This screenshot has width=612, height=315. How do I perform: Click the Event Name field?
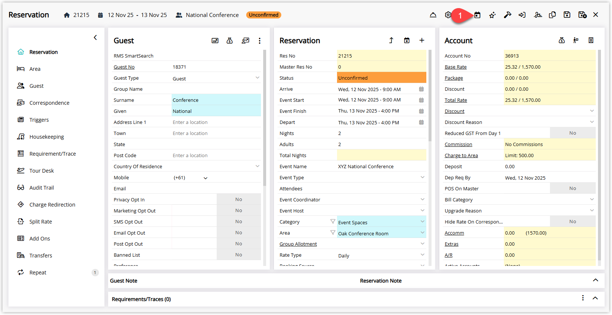(x=382, y=166)
